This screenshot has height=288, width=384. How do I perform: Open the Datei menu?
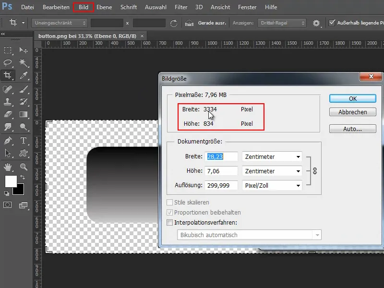tap(27, 7)
